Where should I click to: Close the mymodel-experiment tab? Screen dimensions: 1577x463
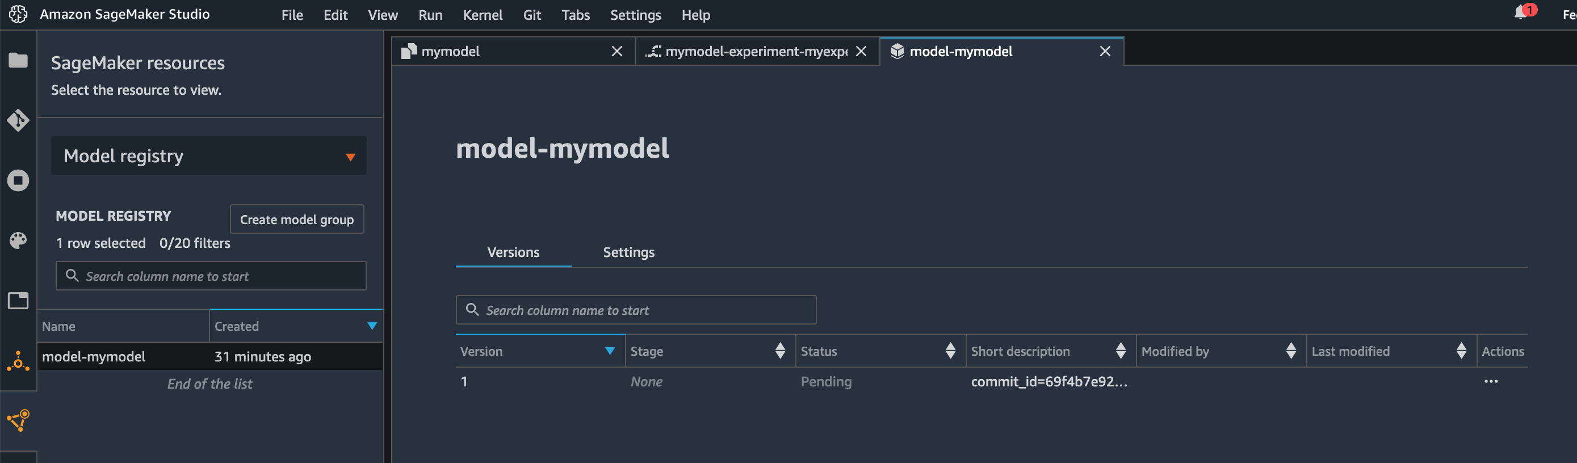tap(861, 52)
